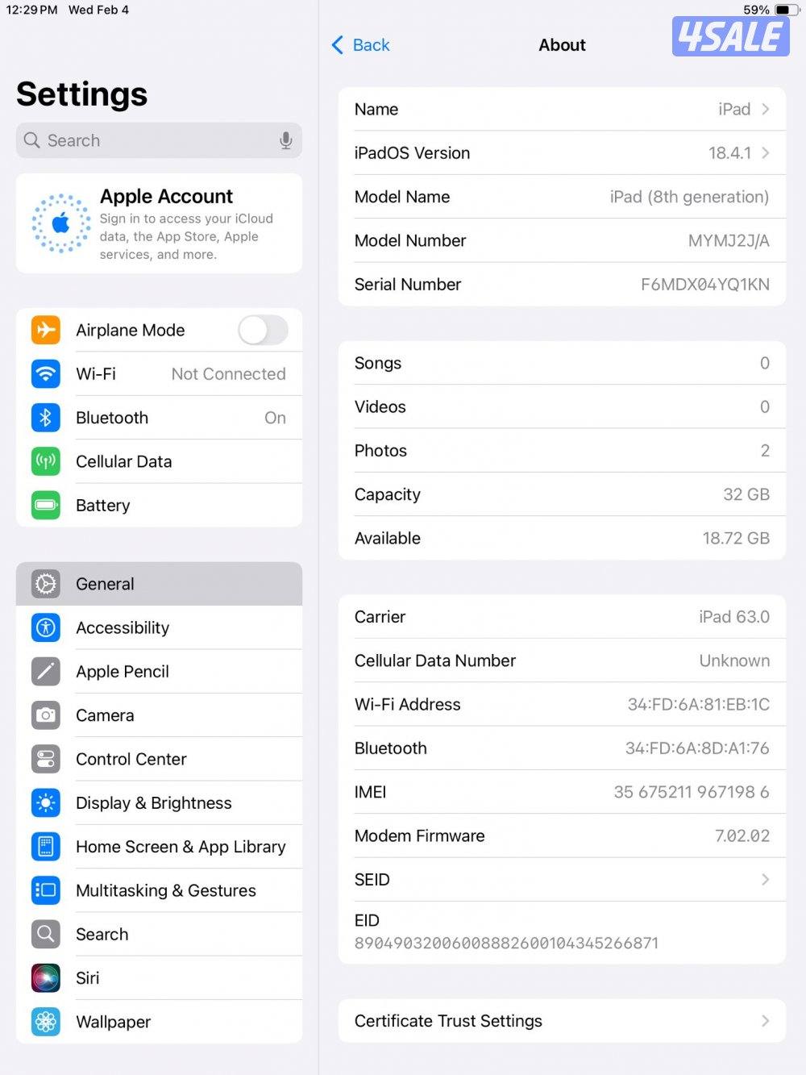Select the General gear icon
This screenshot has height=1075, width=806.
(x=46, y=583)
